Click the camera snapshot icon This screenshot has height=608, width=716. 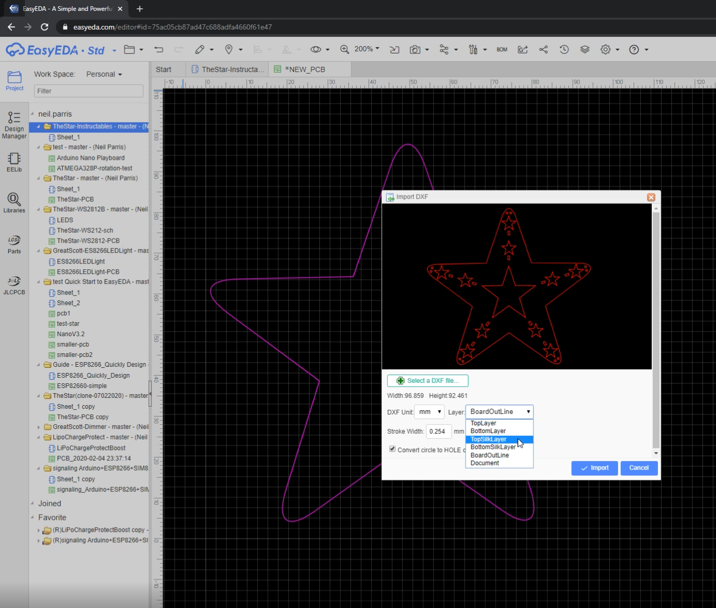(415, 49)
